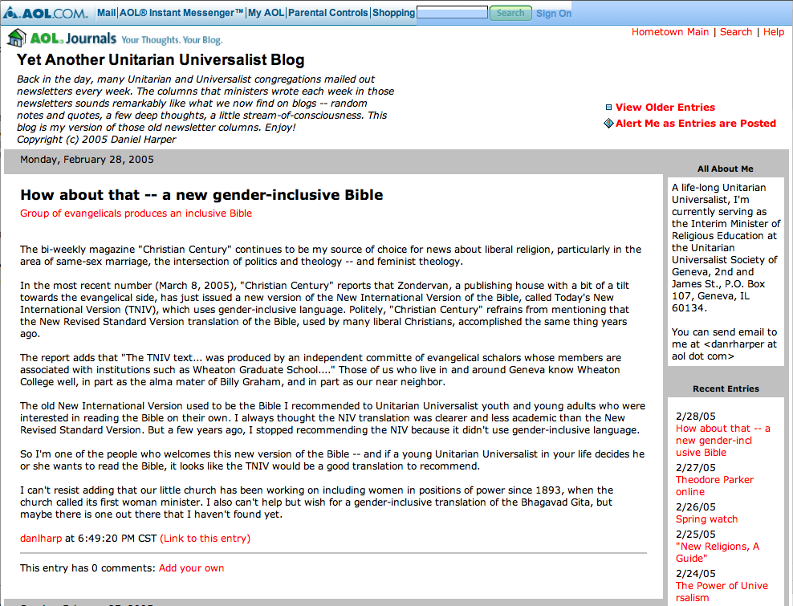Viewport: 793px width, 606px height.
Task: Click the diamond alert icon beside Alert Me
Action: (608, 124)
